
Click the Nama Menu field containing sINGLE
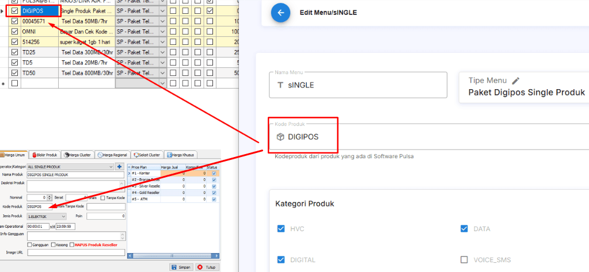click(x=358, y=85)
